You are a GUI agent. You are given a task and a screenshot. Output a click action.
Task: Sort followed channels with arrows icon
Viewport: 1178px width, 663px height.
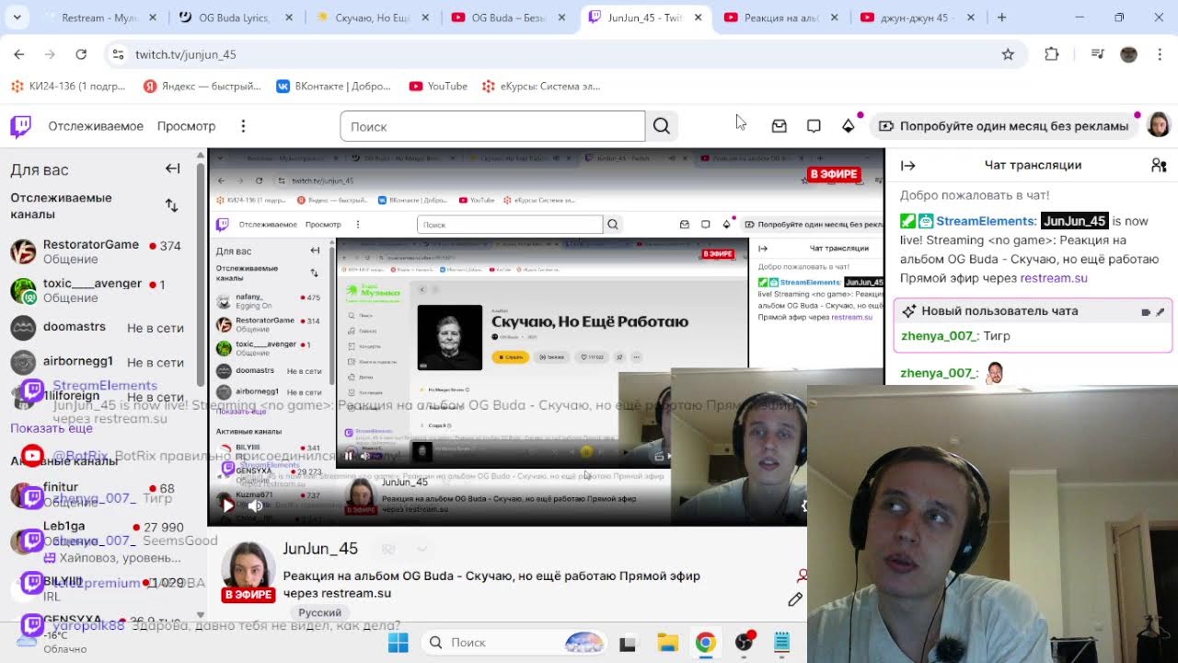click(x=172, y=205)
